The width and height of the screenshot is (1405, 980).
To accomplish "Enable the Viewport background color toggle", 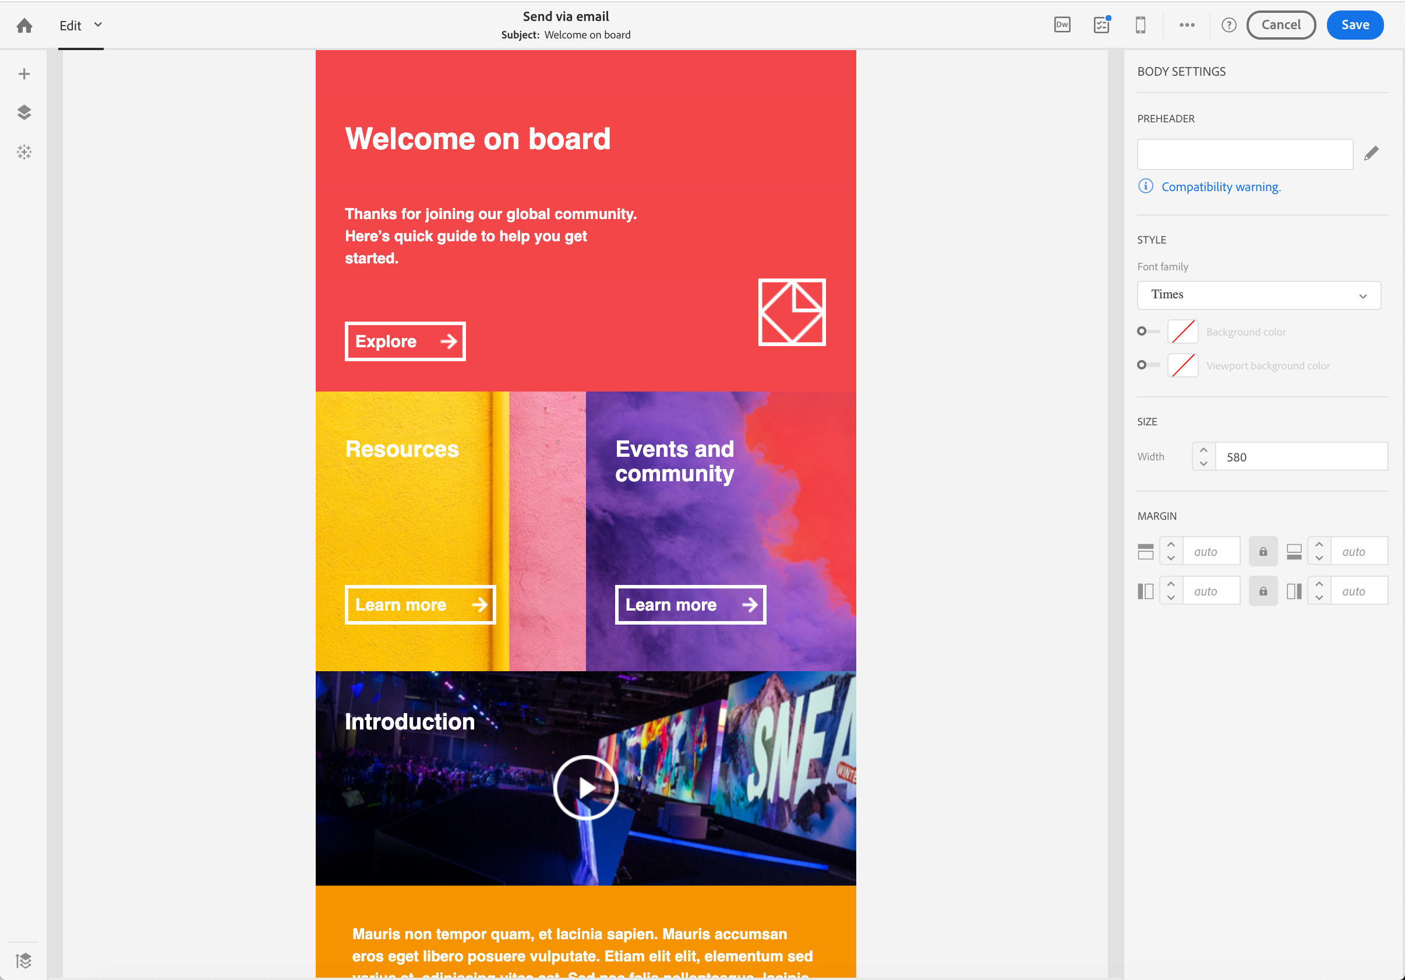I will click(x=1148, y=365).
